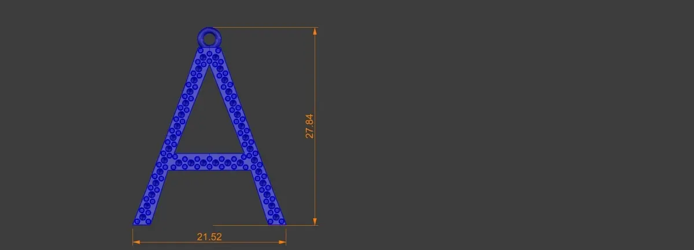Select the horizontal crossbar of the A
694x250 pixels.
[209, 162]
